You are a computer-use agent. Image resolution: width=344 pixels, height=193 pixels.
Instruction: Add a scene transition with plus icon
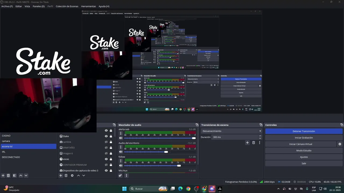pos(248,143)
